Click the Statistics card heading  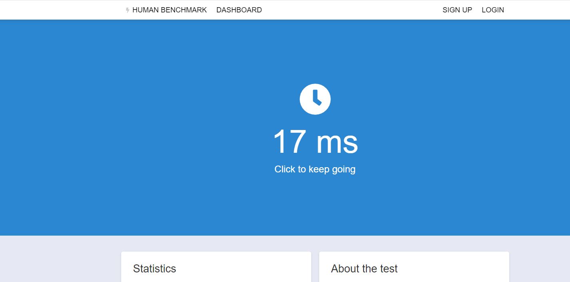point(154,268)
